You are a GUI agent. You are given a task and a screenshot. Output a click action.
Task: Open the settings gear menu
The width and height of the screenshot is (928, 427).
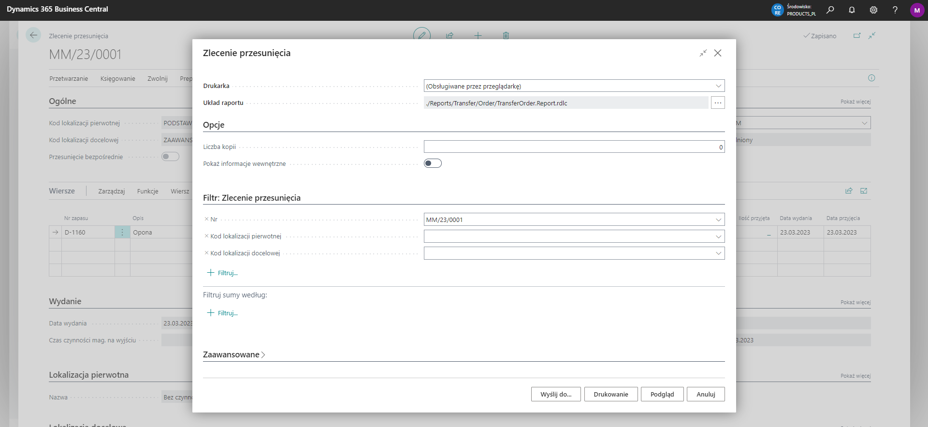click(x=873, y=10)
